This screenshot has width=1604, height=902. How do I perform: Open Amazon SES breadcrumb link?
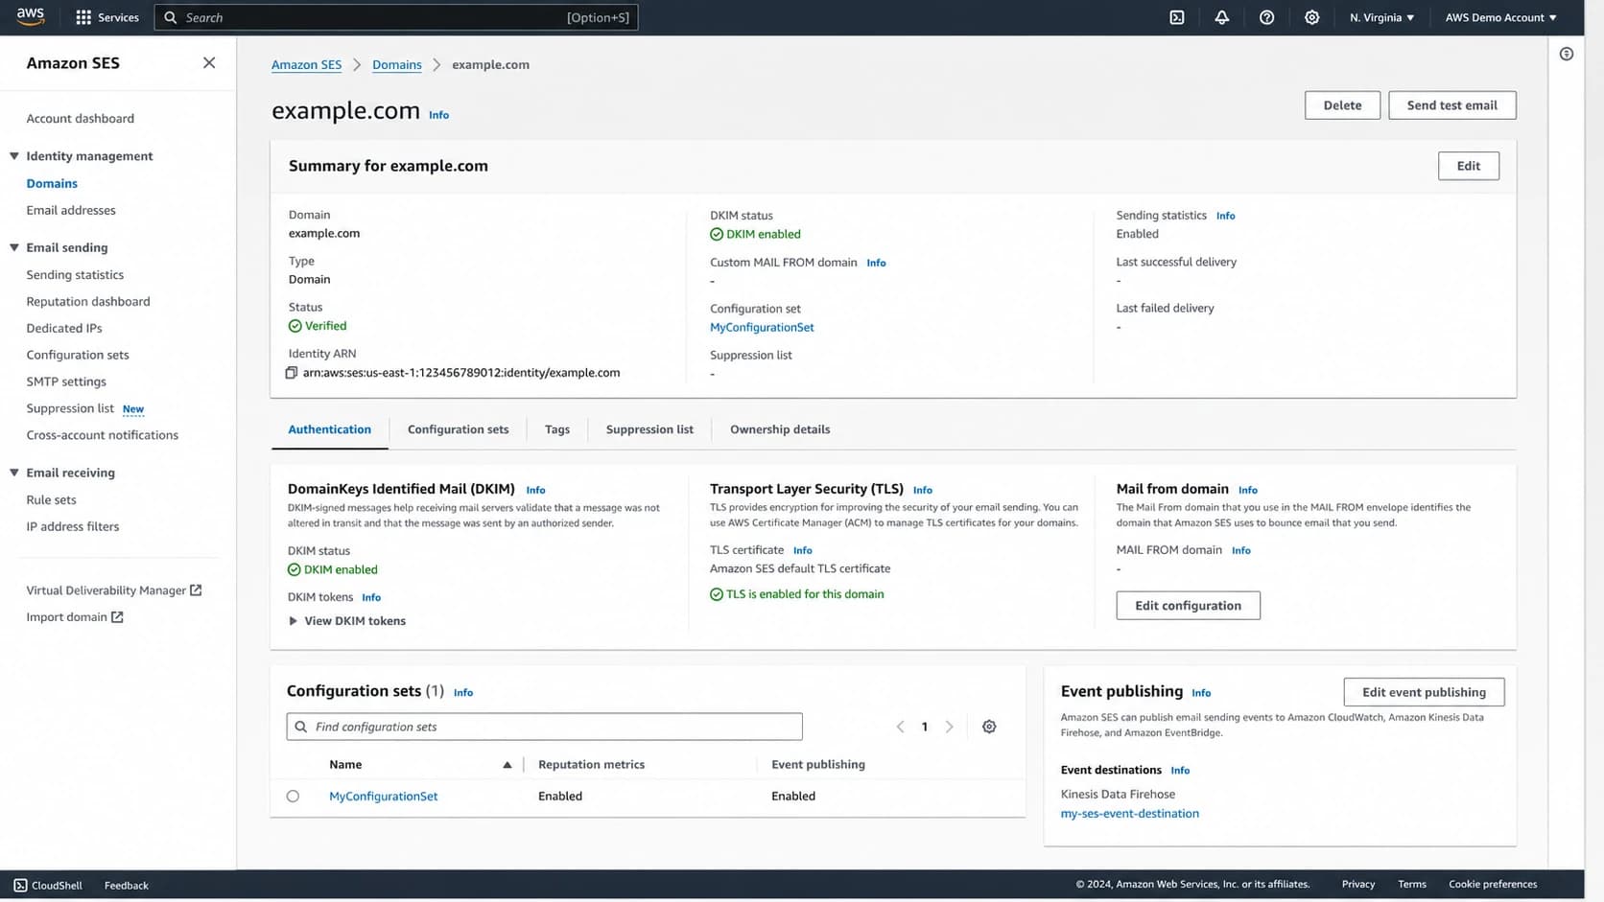coord(306,65)
